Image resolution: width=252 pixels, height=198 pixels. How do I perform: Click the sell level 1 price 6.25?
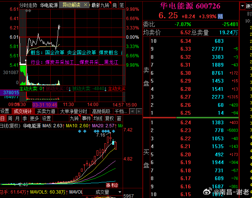(186, 113)
